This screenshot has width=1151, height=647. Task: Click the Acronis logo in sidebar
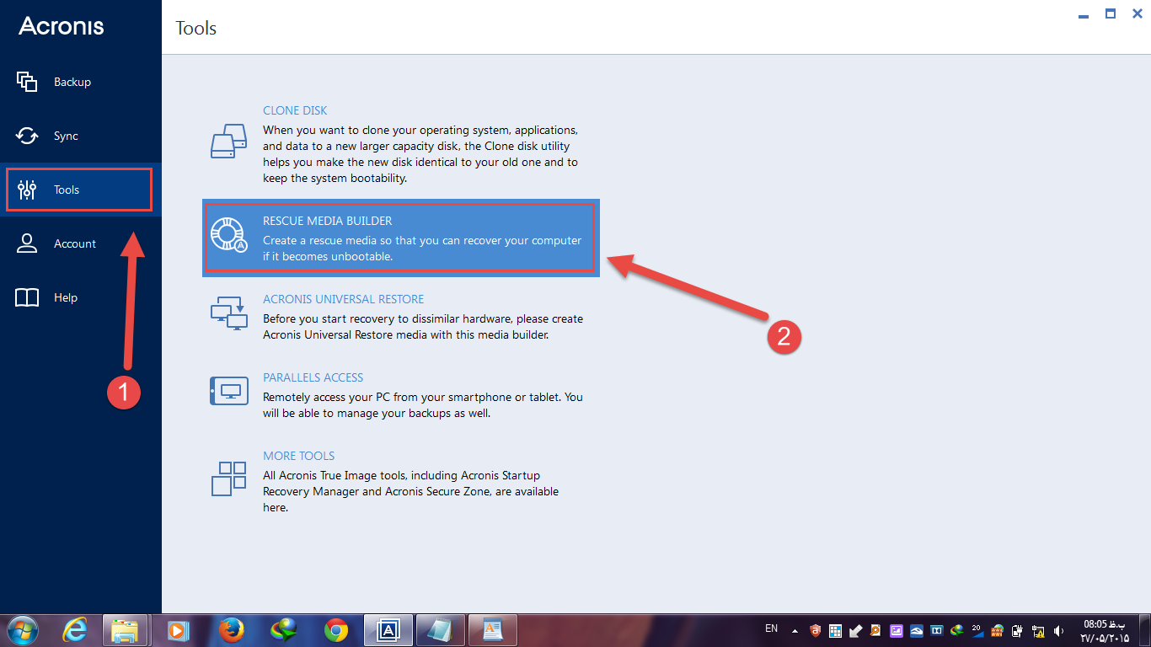click(x=62, y=26)
